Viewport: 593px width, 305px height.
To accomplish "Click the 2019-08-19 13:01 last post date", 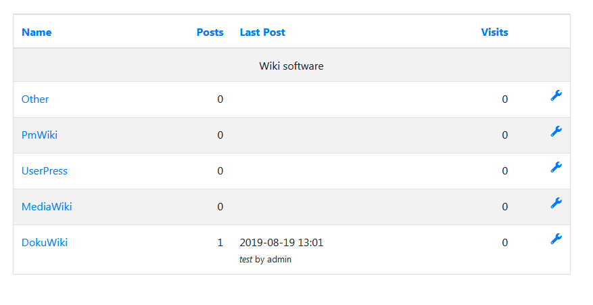I will tap(281, 243).
